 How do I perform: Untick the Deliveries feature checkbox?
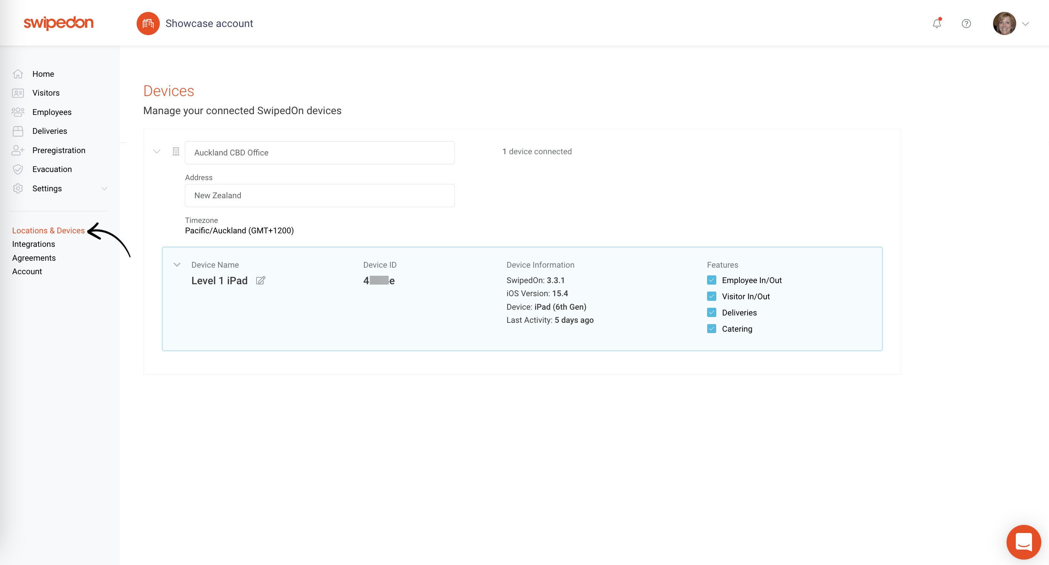point(711,313)
